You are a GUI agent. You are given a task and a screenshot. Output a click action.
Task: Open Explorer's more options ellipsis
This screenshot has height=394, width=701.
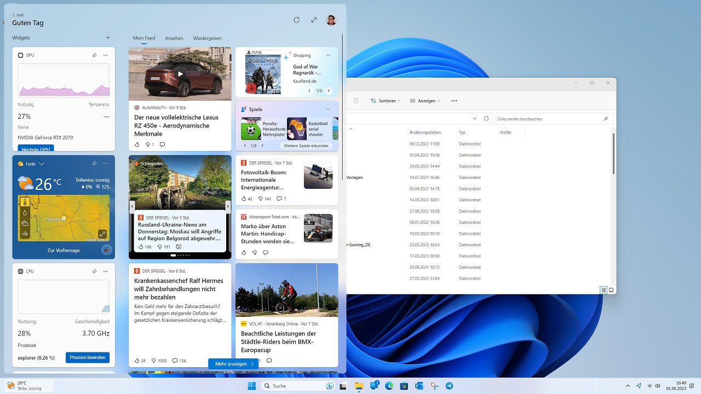click(x=454, y=101)
